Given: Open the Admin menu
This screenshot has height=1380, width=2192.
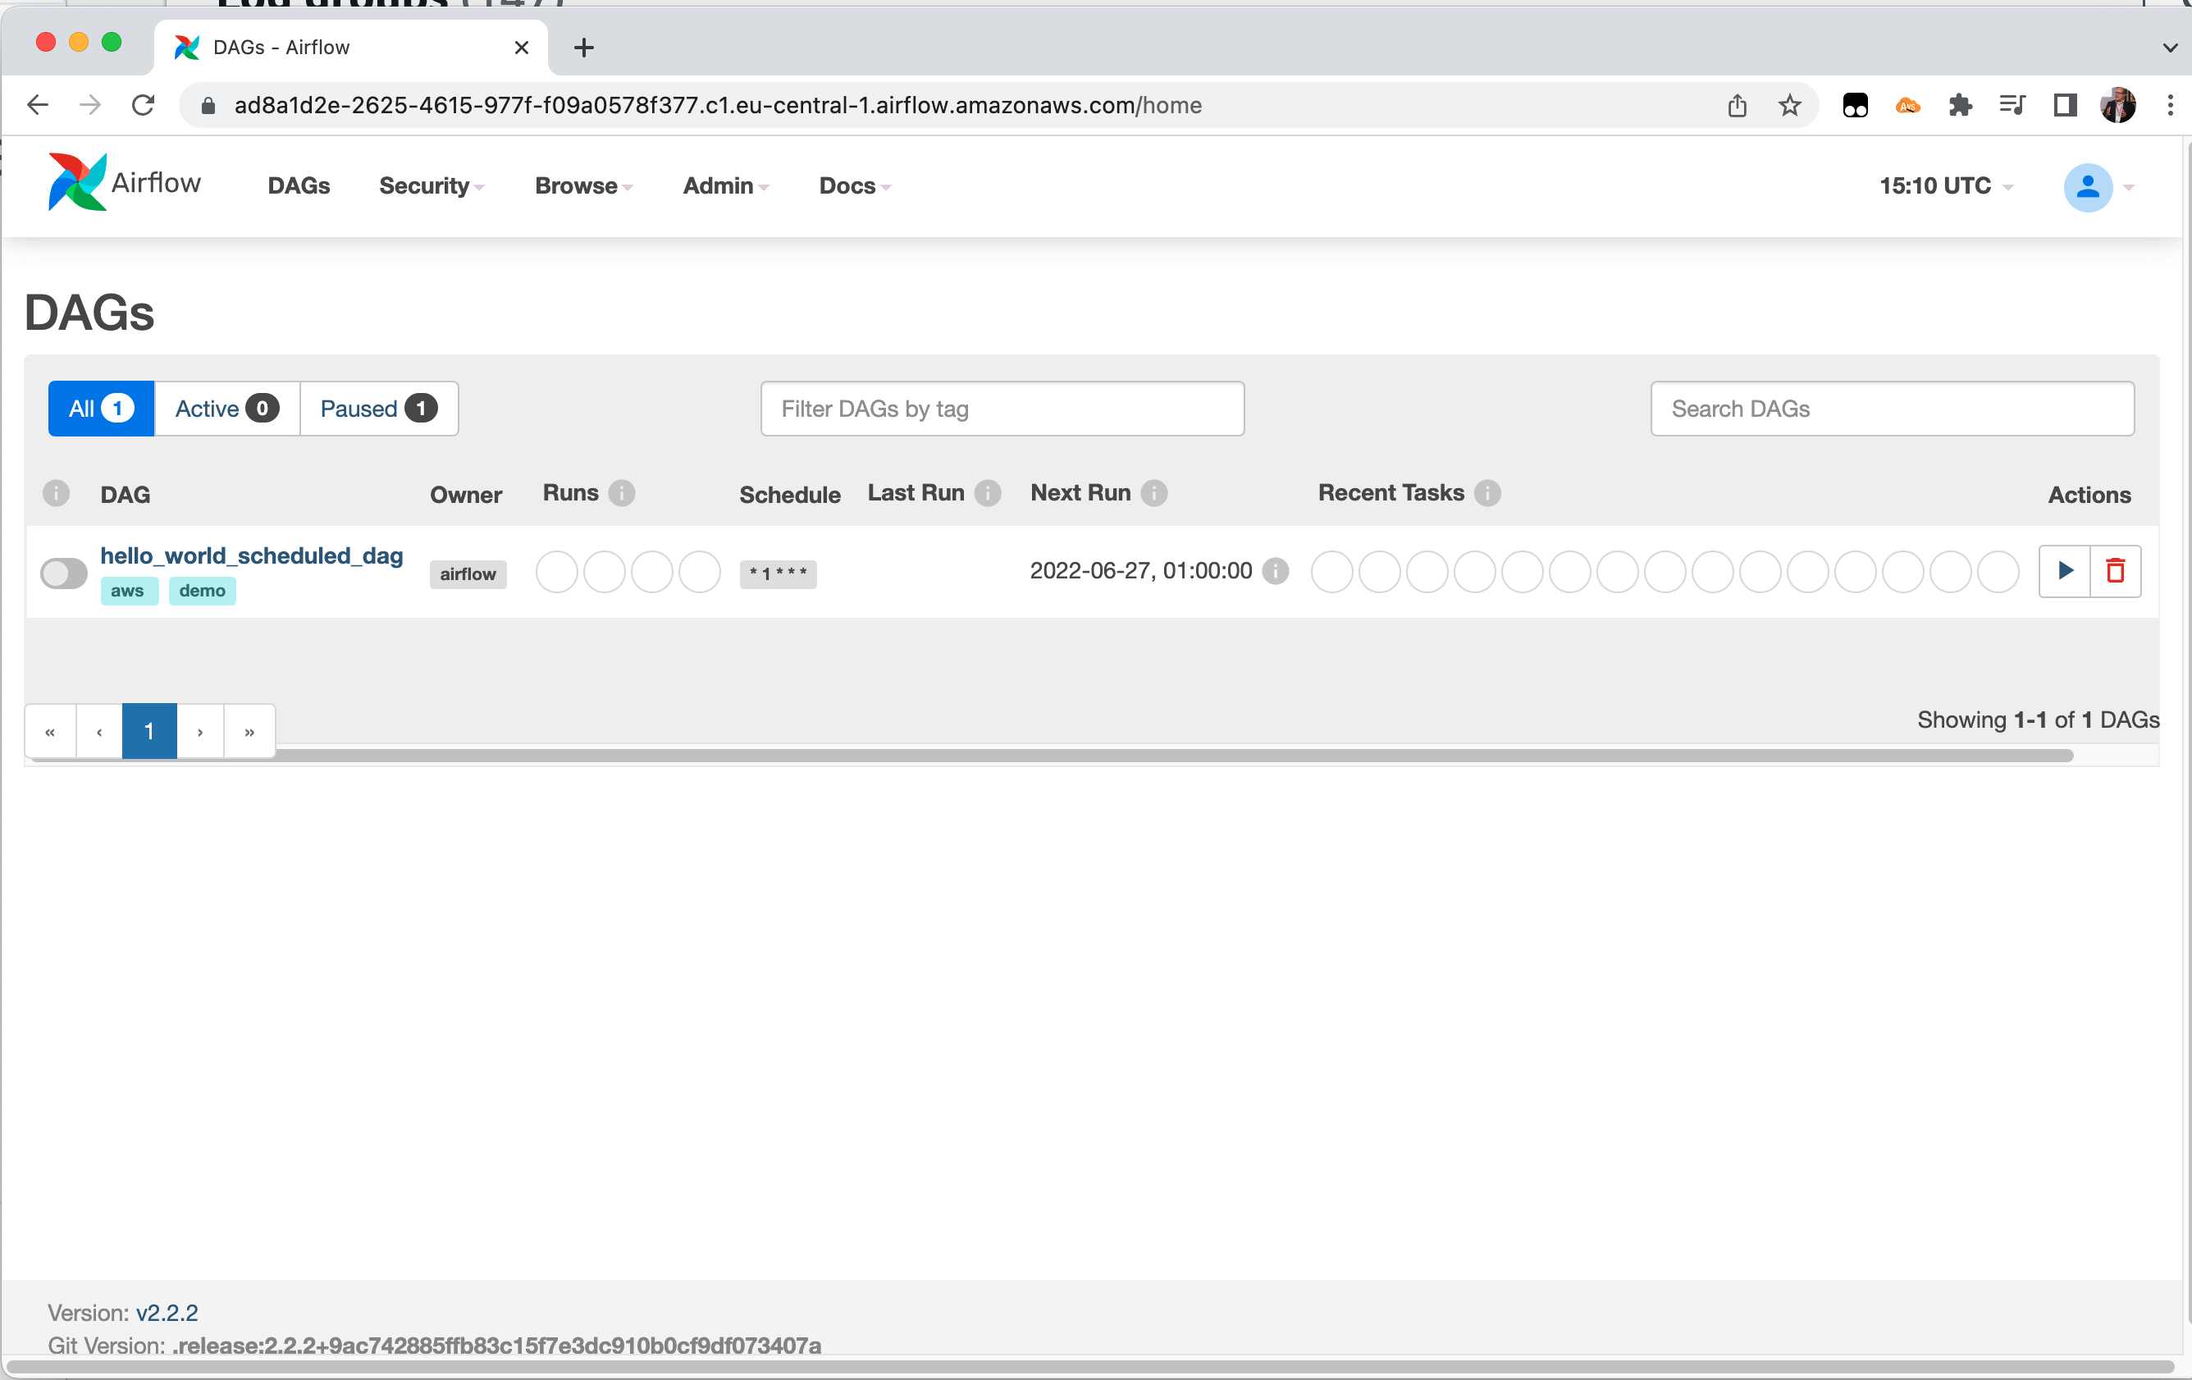Looking at the screenshot, I should pyautogui.click(x=725, y=185).
